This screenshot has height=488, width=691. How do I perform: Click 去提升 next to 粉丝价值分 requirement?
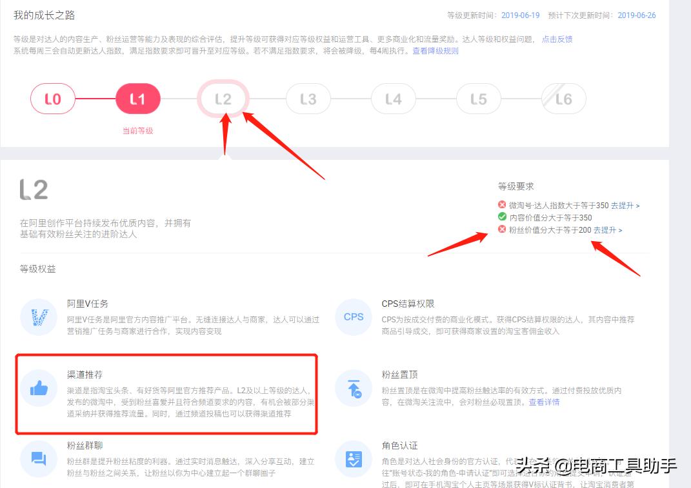click(605, 229)
